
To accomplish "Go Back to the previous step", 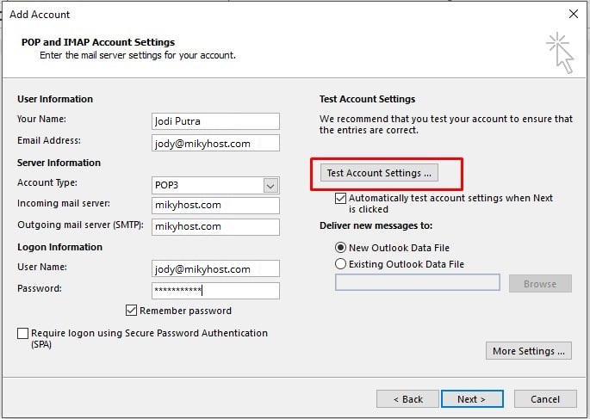I will click(x=407, y=399).
